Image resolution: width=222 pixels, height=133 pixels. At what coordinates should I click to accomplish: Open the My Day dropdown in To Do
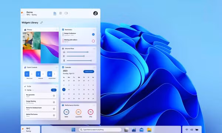click(33, 90)
